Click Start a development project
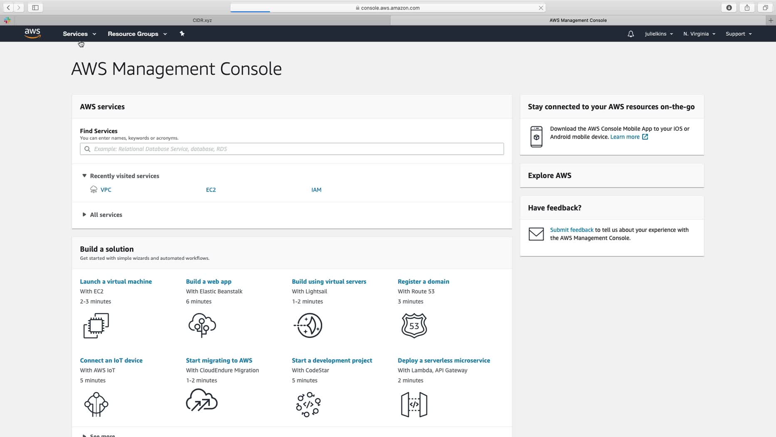This screenshot has width=776, height=437. tap(332, 360)
